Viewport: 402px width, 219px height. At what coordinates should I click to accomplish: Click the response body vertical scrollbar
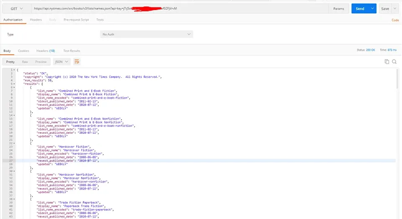click(x=397, y=79)
